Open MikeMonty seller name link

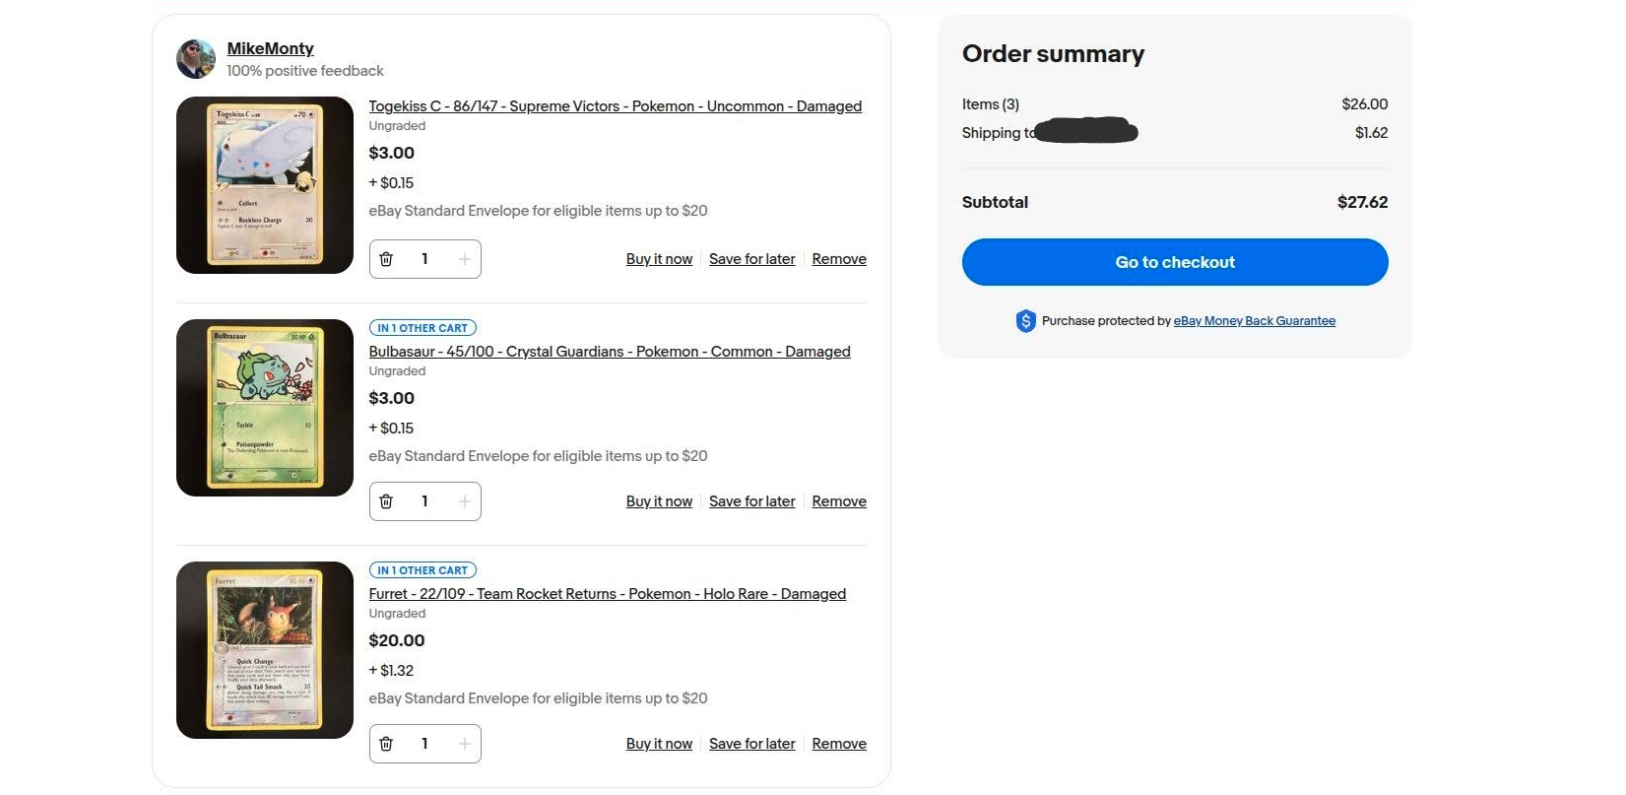(270, 48)
